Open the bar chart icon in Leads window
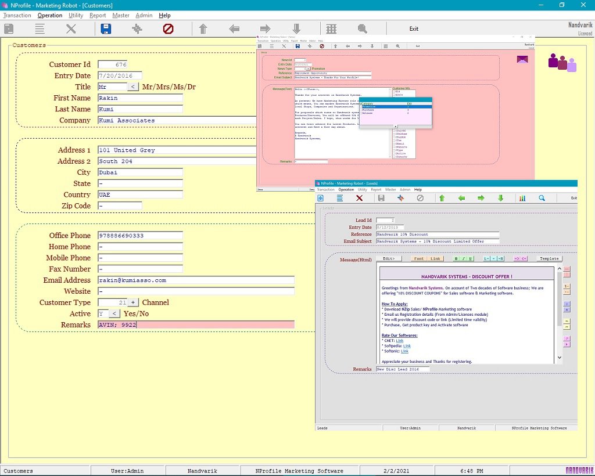 pyautogui.click(x=522, y=198)
